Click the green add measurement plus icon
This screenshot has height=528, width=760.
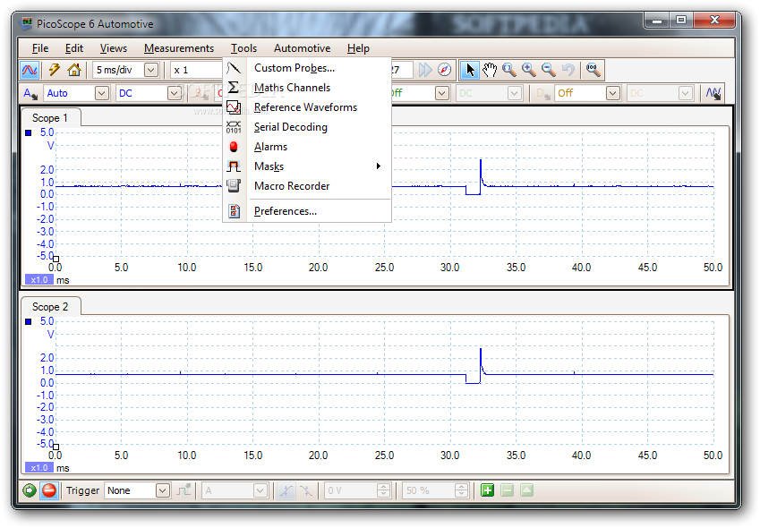(487, 490)
